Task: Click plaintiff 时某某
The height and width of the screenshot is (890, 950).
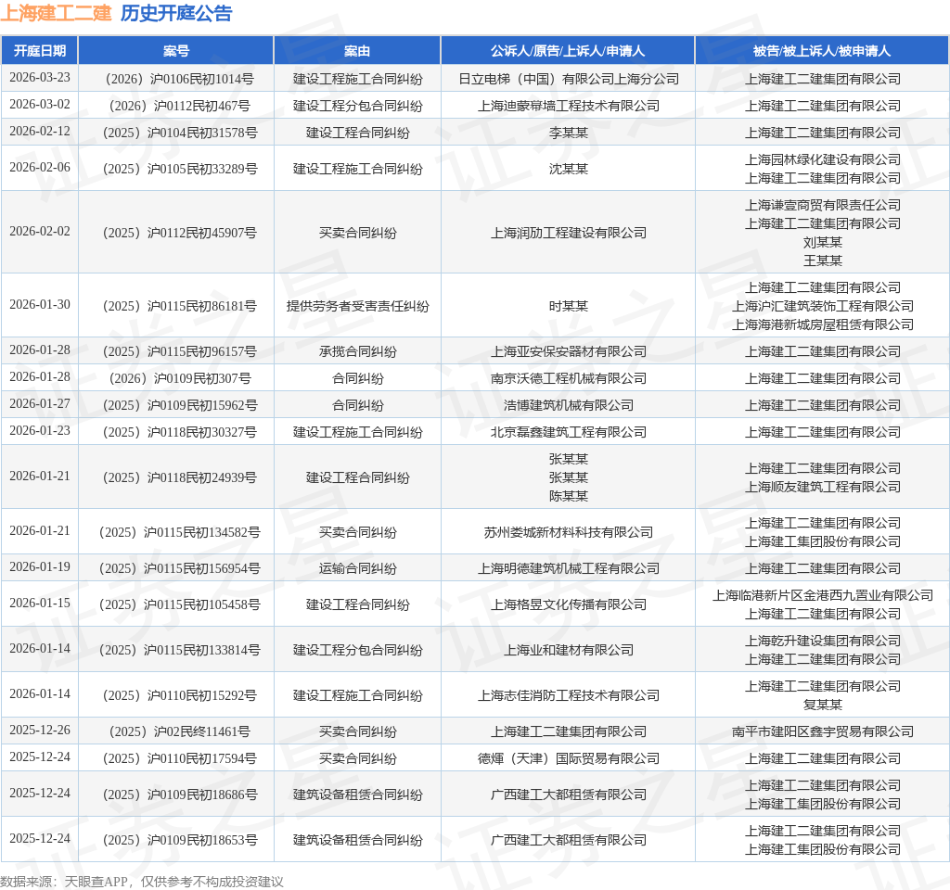Action: [x=569, y=306]
